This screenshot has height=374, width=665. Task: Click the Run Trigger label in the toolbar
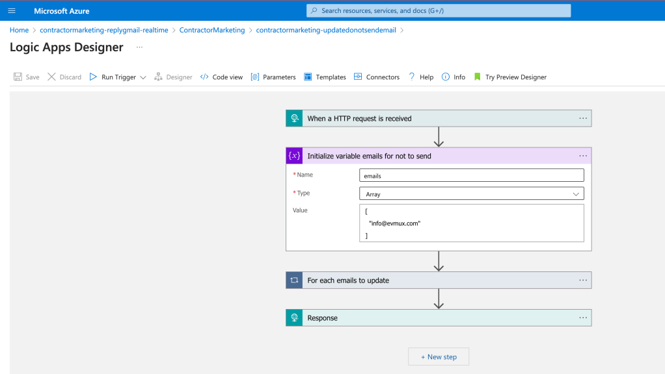coord(118,77)
